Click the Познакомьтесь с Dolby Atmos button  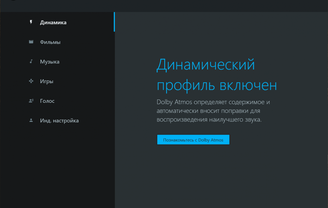(x=193, y=140)
